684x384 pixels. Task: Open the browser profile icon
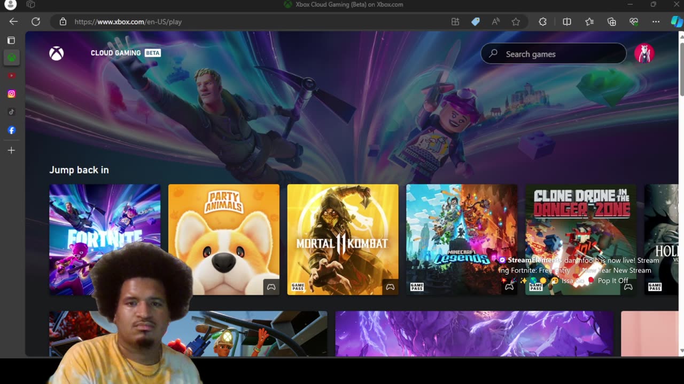tap(10, 5)
